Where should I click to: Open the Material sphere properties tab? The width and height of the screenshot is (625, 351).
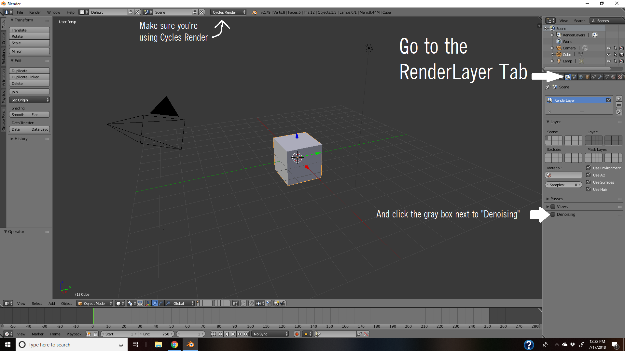[x=613, y=77]
